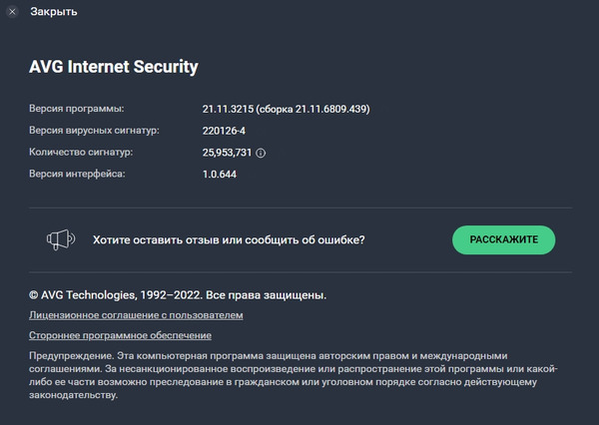Click the megaphone feedback icon

[x=61, y=239]
